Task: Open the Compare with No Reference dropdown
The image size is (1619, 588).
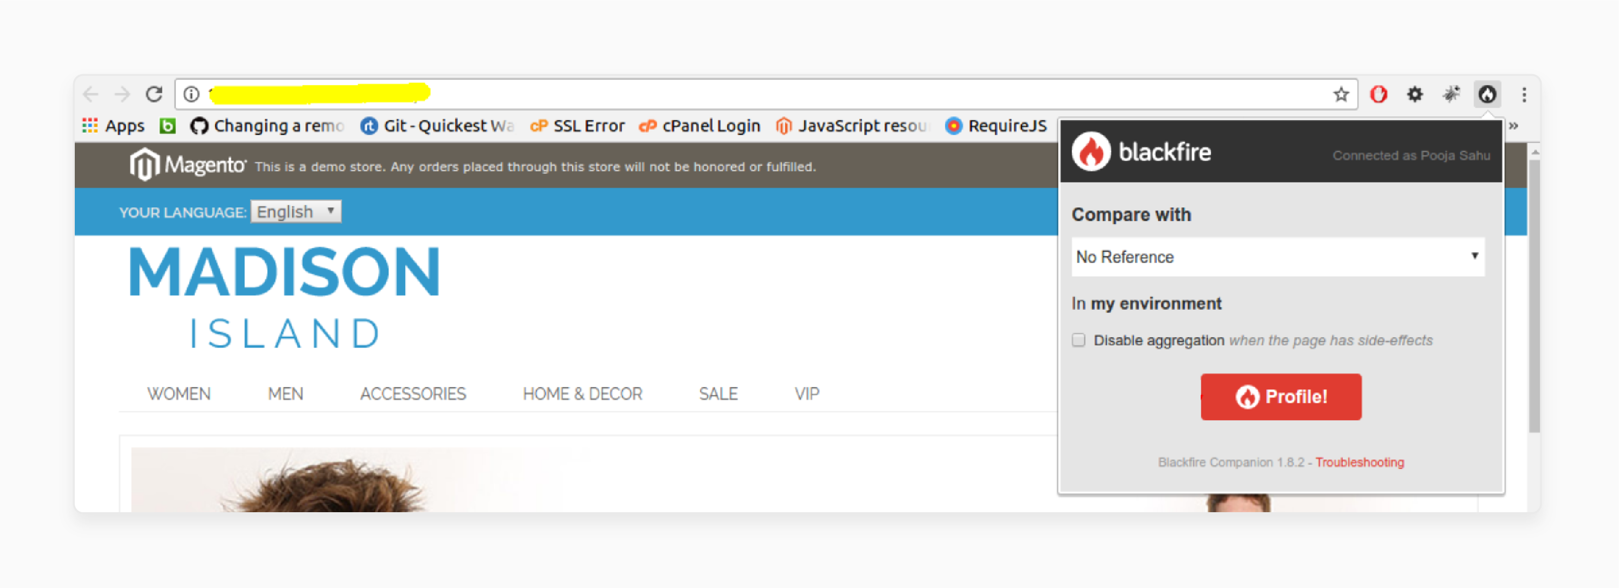Action: (x=1278, y=257)
